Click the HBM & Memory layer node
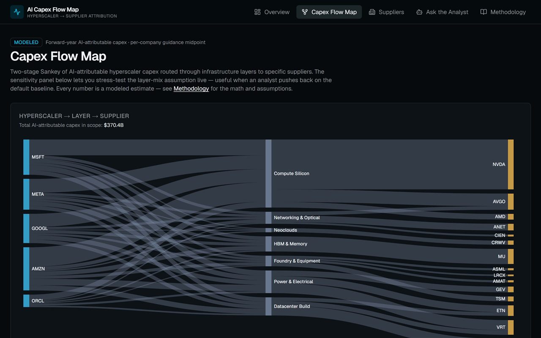541x338 pixels. (x=268, y=244)
